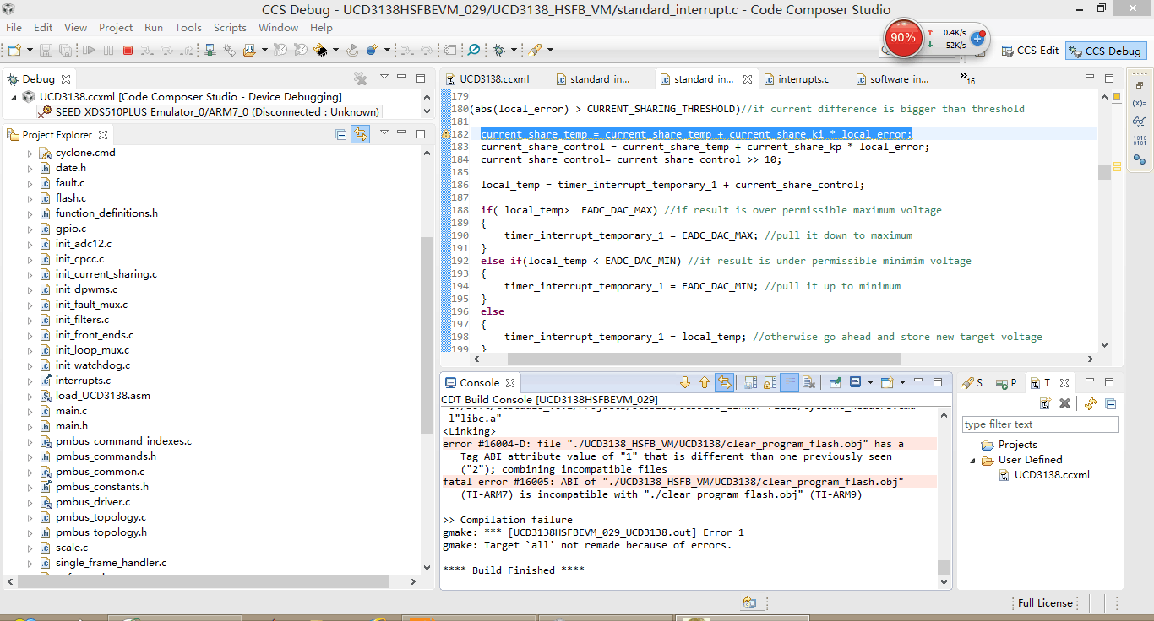Viewport: 1154px width, 621px height.
Task: Click the red Terminate debug session button
Action: [x=128, y=51]
